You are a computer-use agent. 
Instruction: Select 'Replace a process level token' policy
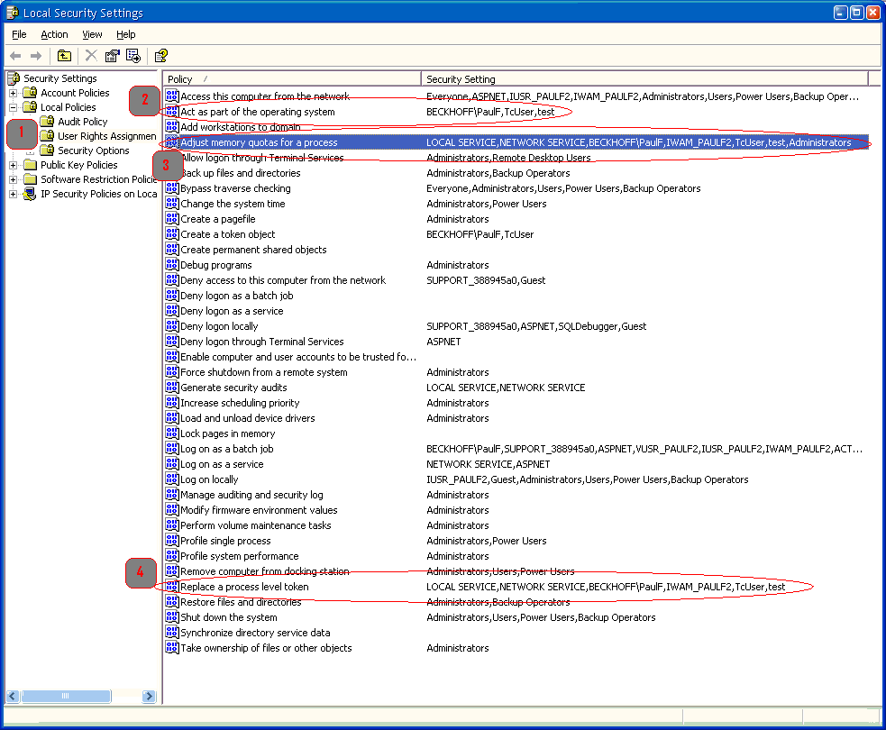pos(244,587)
